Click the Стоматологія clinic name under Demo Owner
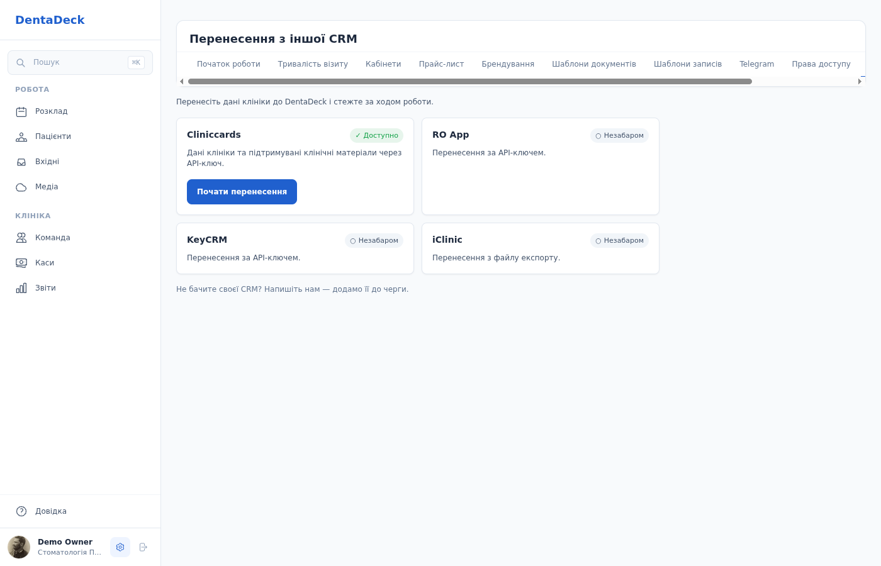Viewport: 881px width, 566px height. pyautogui.click(x=69, y=552)
